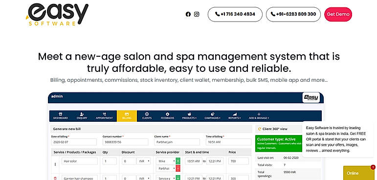
Task: Open the Clients tab
Action: (x=147, y=116)
